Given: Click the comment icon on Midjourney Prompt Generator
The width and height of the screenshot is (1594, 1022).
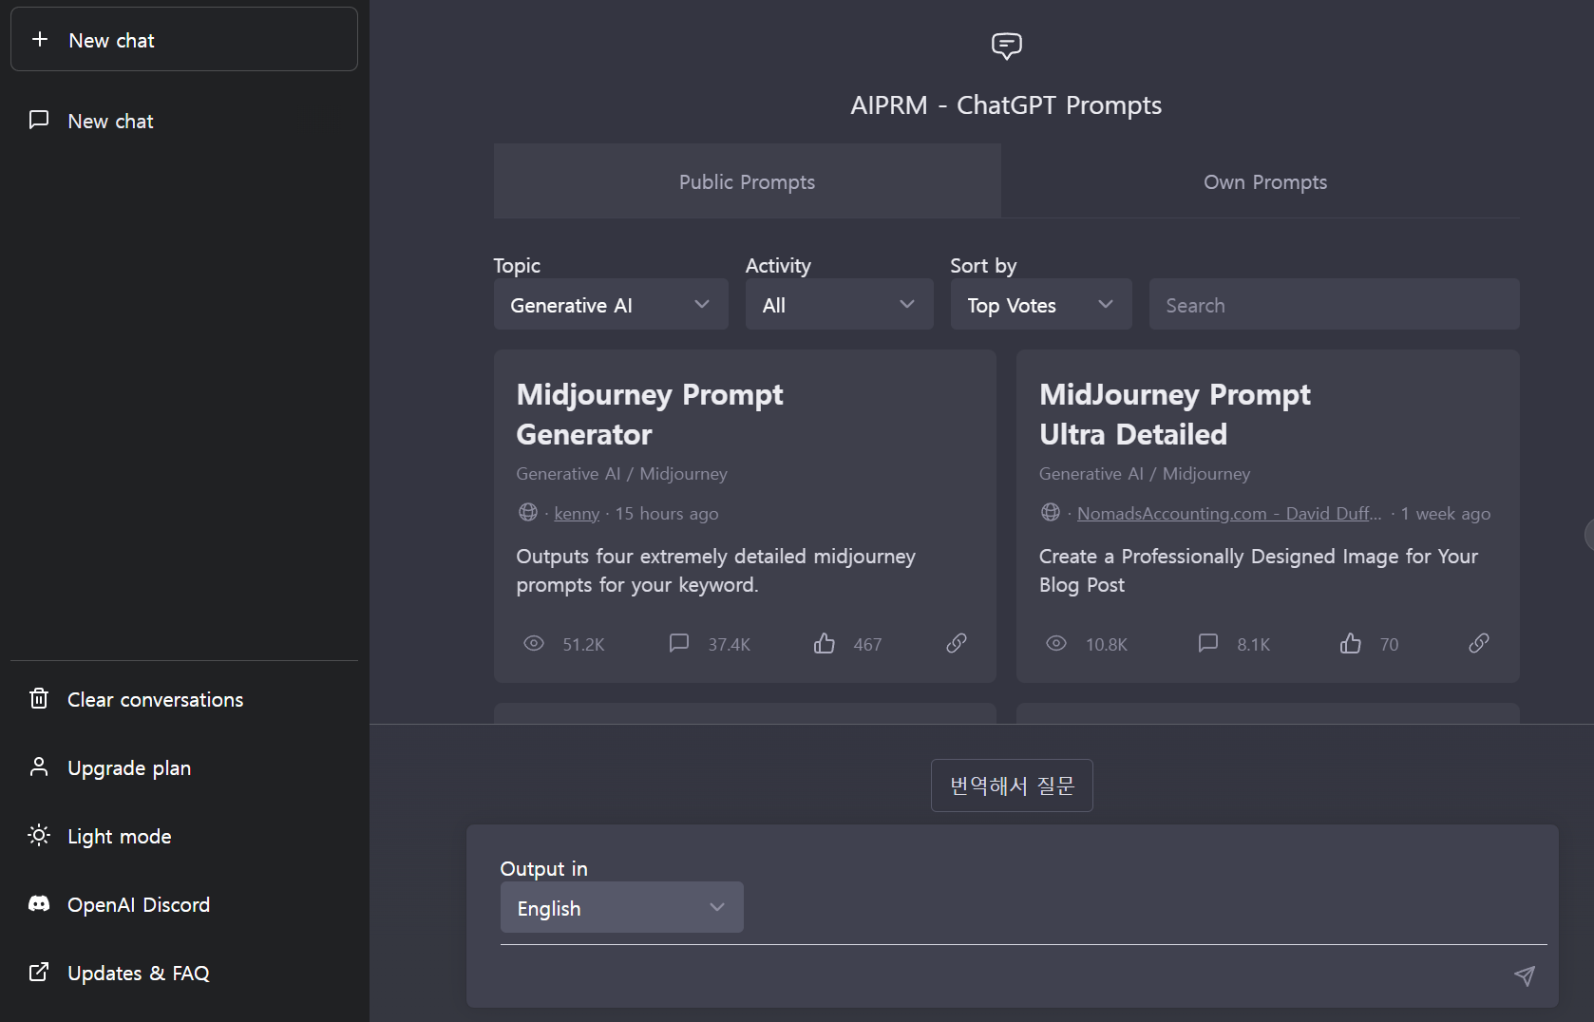Looking at the screenshot, I should (678, 643).
